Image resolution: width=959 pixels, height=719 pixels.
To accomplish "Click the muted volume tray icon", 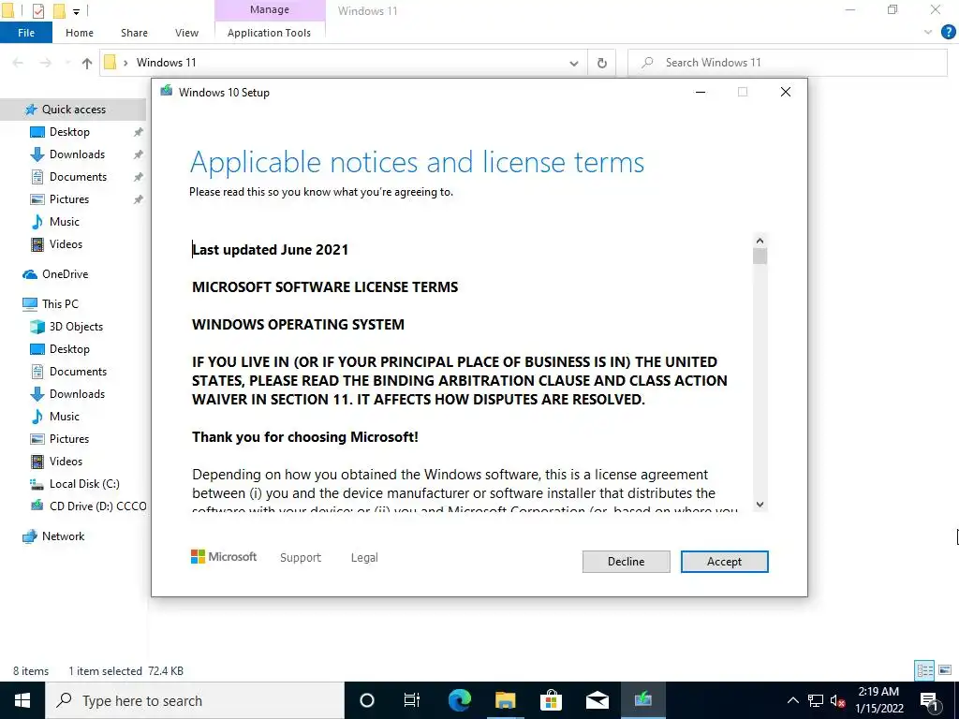I will click(838, 700).
